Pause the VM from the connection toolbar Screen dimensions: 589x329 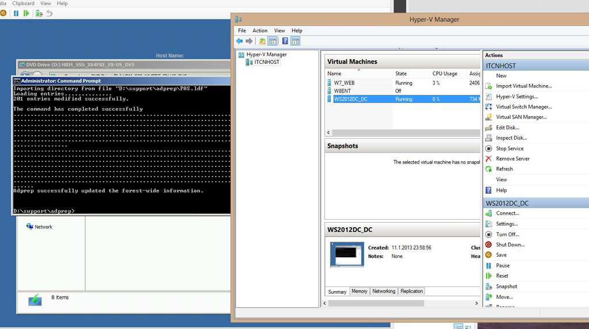[x=16, y=13]
